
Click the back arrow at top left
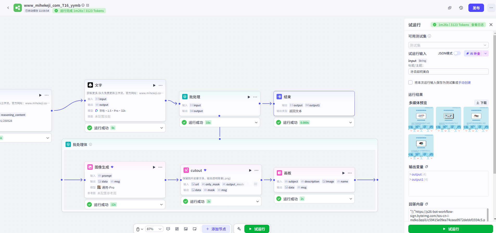pos(8,8)
